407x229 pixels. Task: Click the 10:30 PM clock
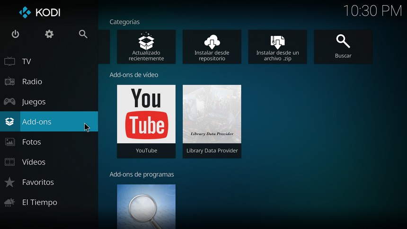372,11
